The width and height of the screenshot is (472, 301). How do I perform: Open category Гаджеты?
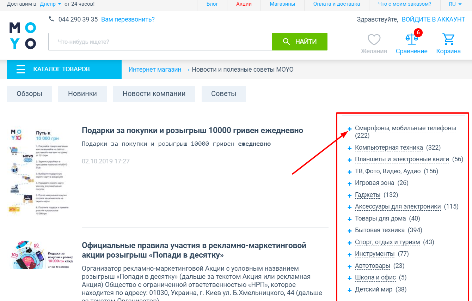[368, 195]
